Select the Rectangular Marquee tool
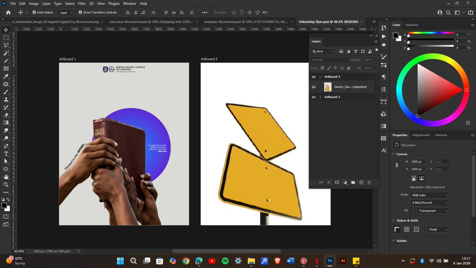The width and height of the screenshot is (476, 268). 6,37
